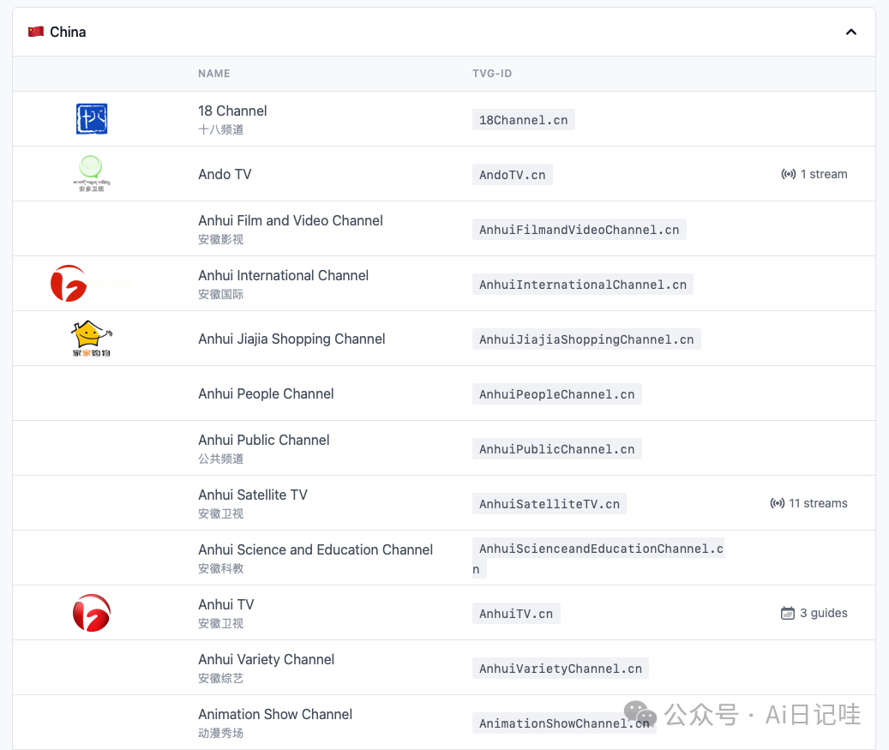Open the 18 Channel blue logo
The image size is (889, 750).
coord(92,118)
